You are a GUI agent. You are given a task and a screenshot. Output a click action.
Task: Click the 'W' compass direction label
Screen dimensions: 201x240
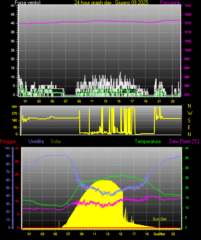point(190,113)
